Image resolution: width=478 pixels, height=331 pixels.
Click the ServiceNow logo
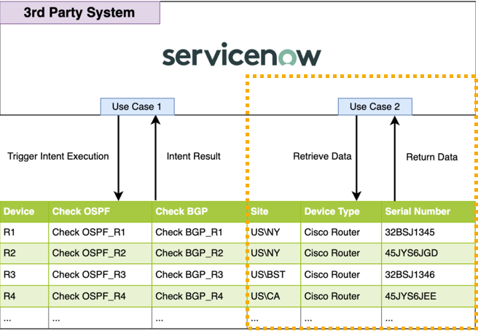[x=241, y=56]
